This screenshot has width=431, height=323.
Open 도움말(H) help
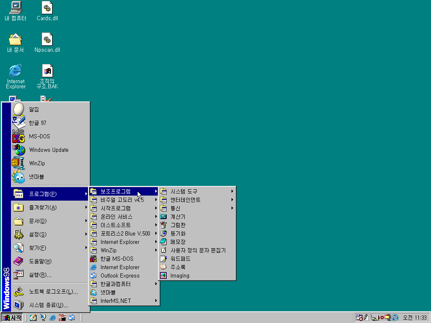pyautogui.click(x=51, y=261)
